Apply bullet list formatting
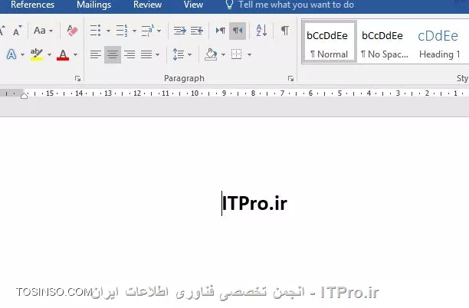 click(x=96, y=31)
